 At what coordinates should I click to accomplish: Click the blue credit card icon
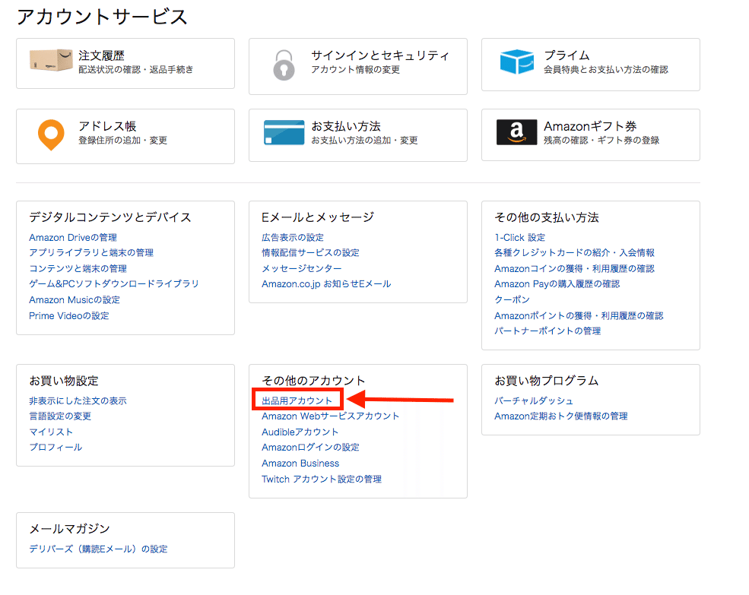284,132
